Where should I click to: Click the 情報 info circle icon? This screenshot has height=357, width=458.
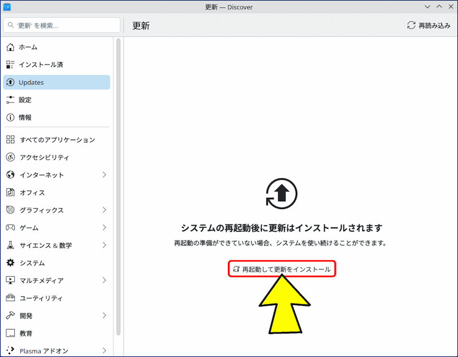coord(10,117)
